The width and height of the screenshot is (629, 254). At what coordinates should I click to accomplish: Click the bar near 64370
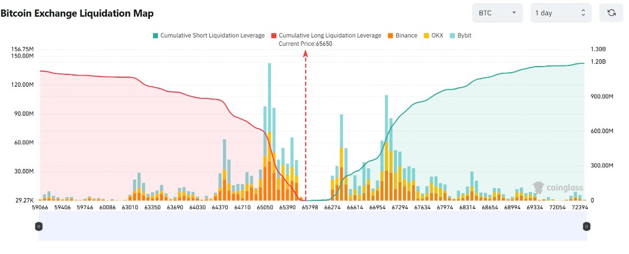click(x=224, y=170)
